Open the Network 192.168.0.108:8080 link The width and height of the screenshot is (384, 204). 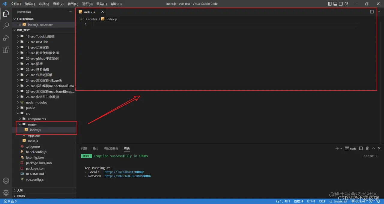128,176
